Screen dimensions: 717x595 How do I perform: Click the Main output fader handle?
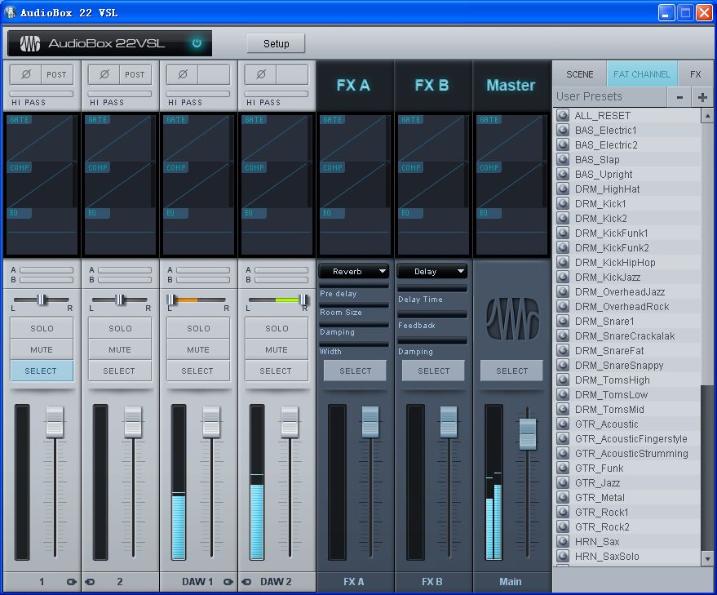point(527,433)
